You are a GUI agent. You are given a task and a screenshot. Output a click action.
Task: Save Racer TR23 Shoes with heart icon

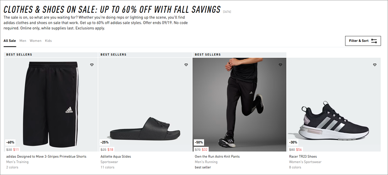coord(375,65)
